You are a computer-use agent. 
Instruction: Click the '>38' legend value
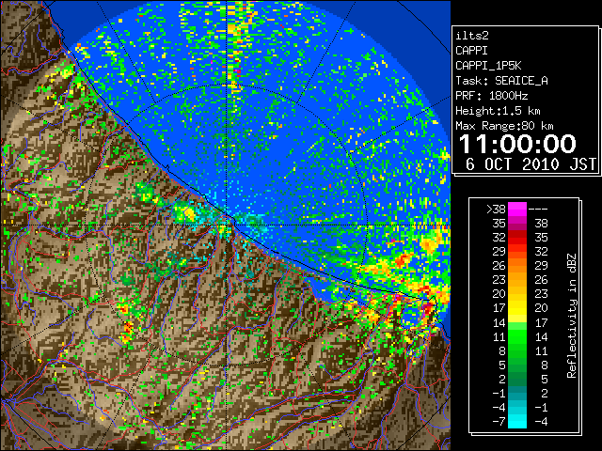click(x=496, y=209)
